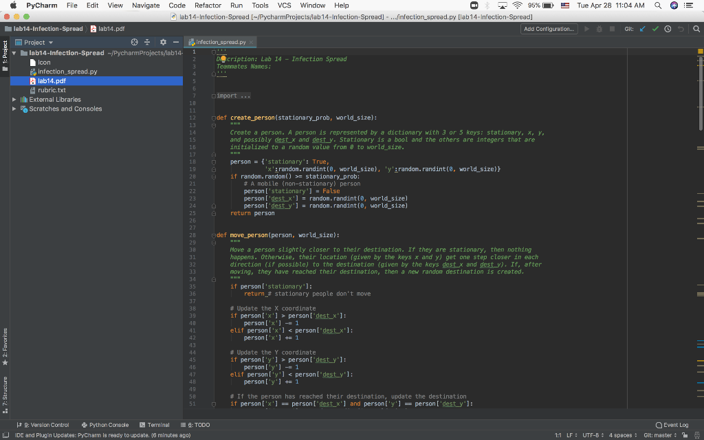Viewport: 704px width, 440px height.
Task: Open the Refactor menu
Action: point(208,5)
